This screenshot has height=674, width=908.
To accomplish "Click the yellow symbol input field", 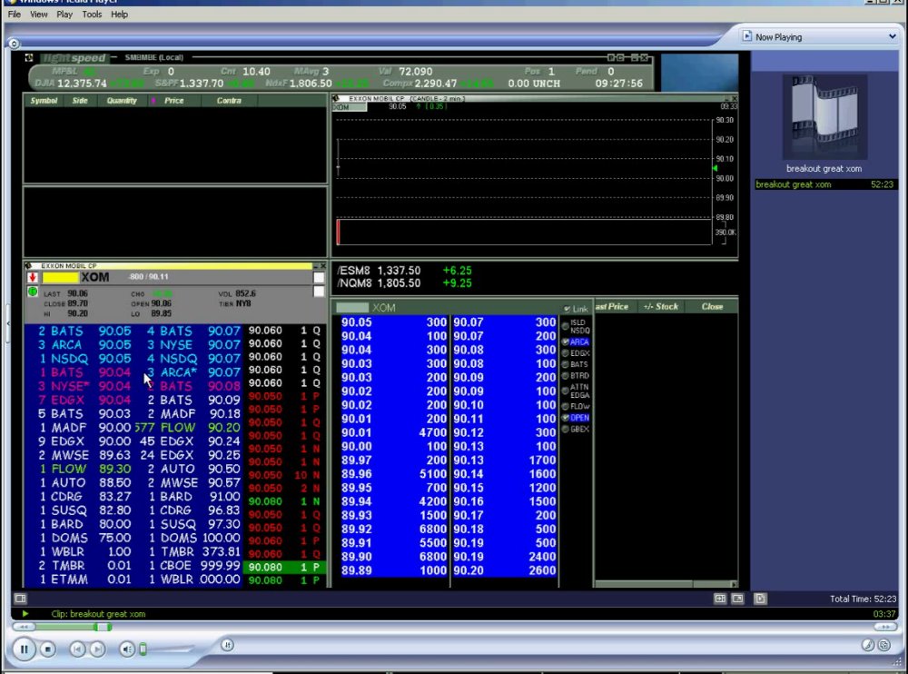I will tap(60, 278).
